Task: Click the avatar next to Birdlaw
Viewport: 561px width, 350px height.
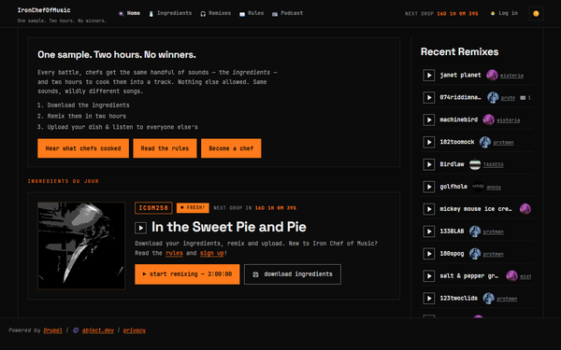Action: (475, 164)
